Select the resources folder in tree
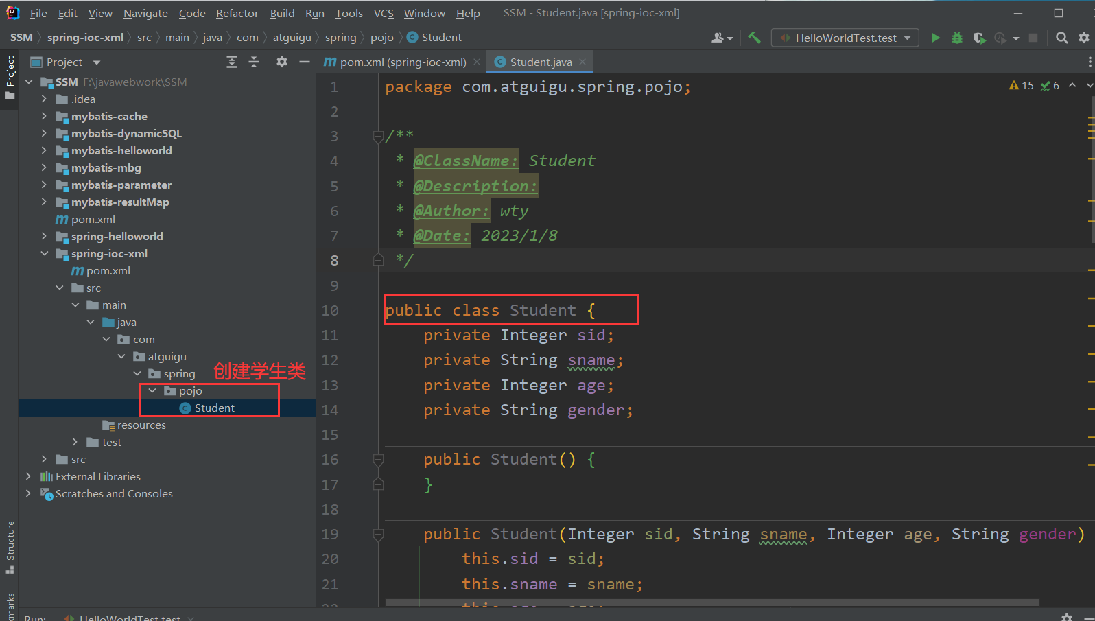1095x621 pixels. [x=141, y=425]
